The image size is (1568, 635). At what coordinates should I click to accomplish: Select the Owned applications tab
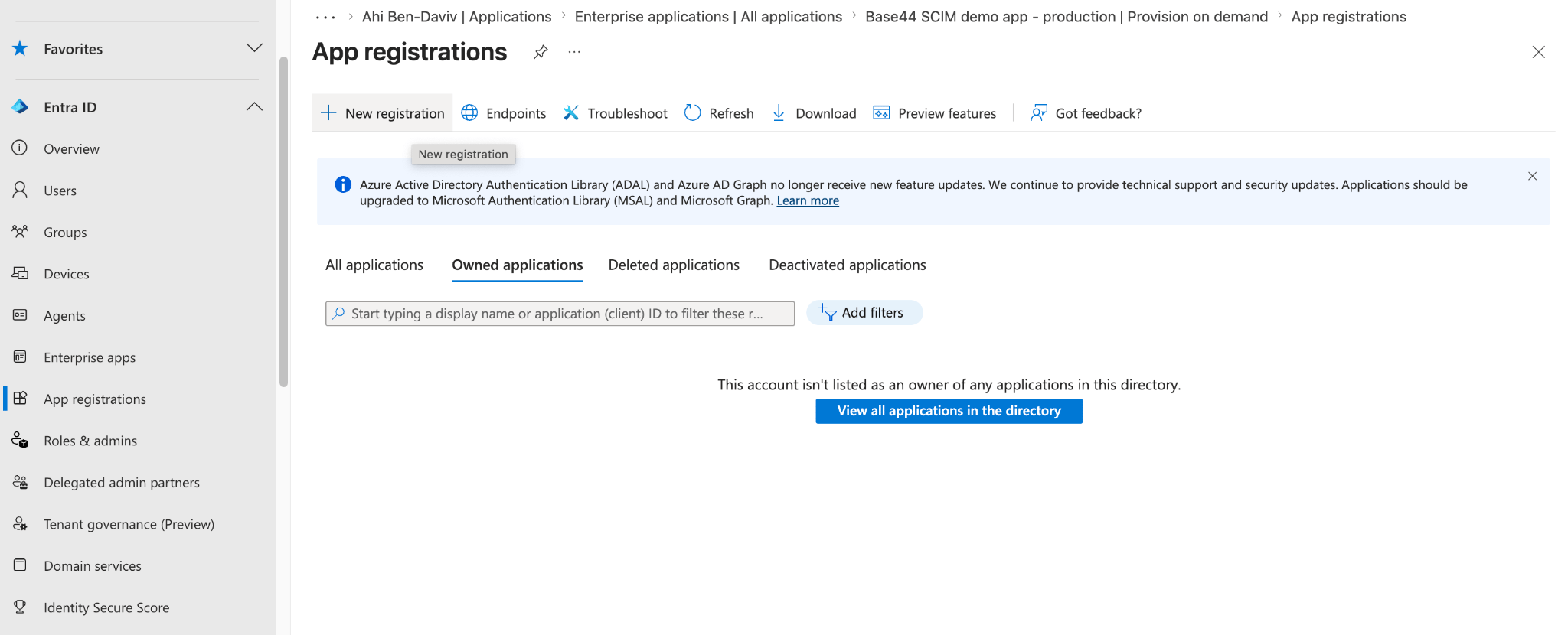click(x=518, y=265)
